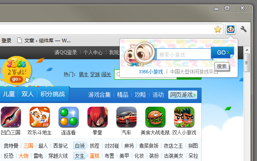Viewport: 257px width, 161px height.
Task: Open the 精品 menu item
Action: (122, 95)
